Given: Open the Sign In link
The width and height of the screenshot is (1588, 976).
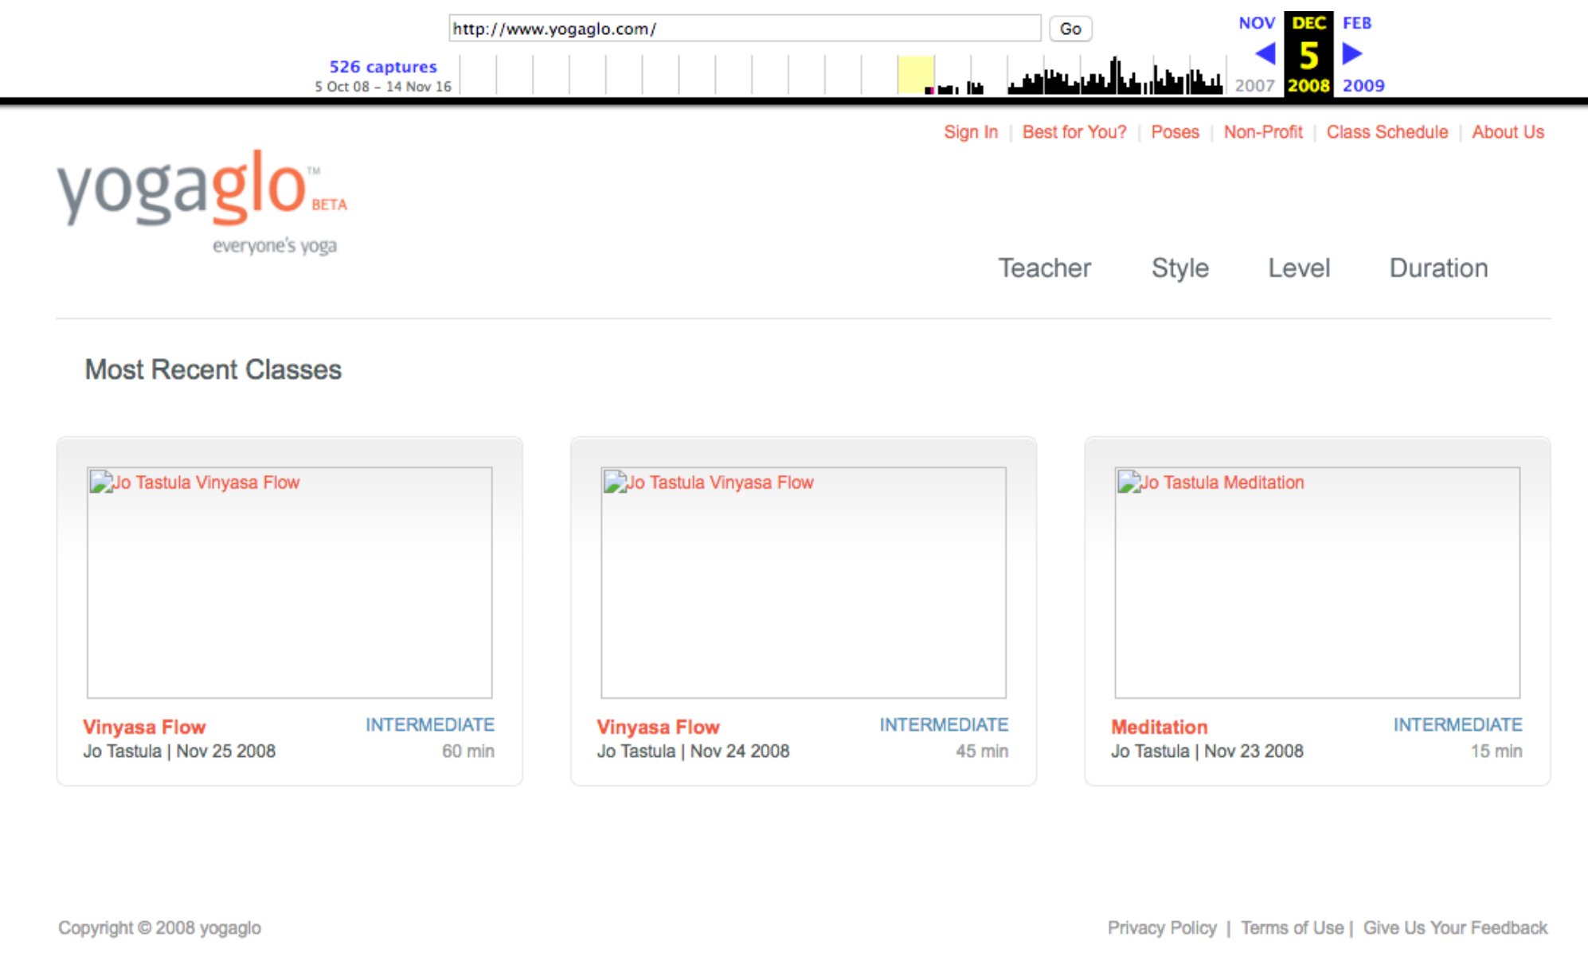Looking at the screenshot, I should click(x=971, y=132).
